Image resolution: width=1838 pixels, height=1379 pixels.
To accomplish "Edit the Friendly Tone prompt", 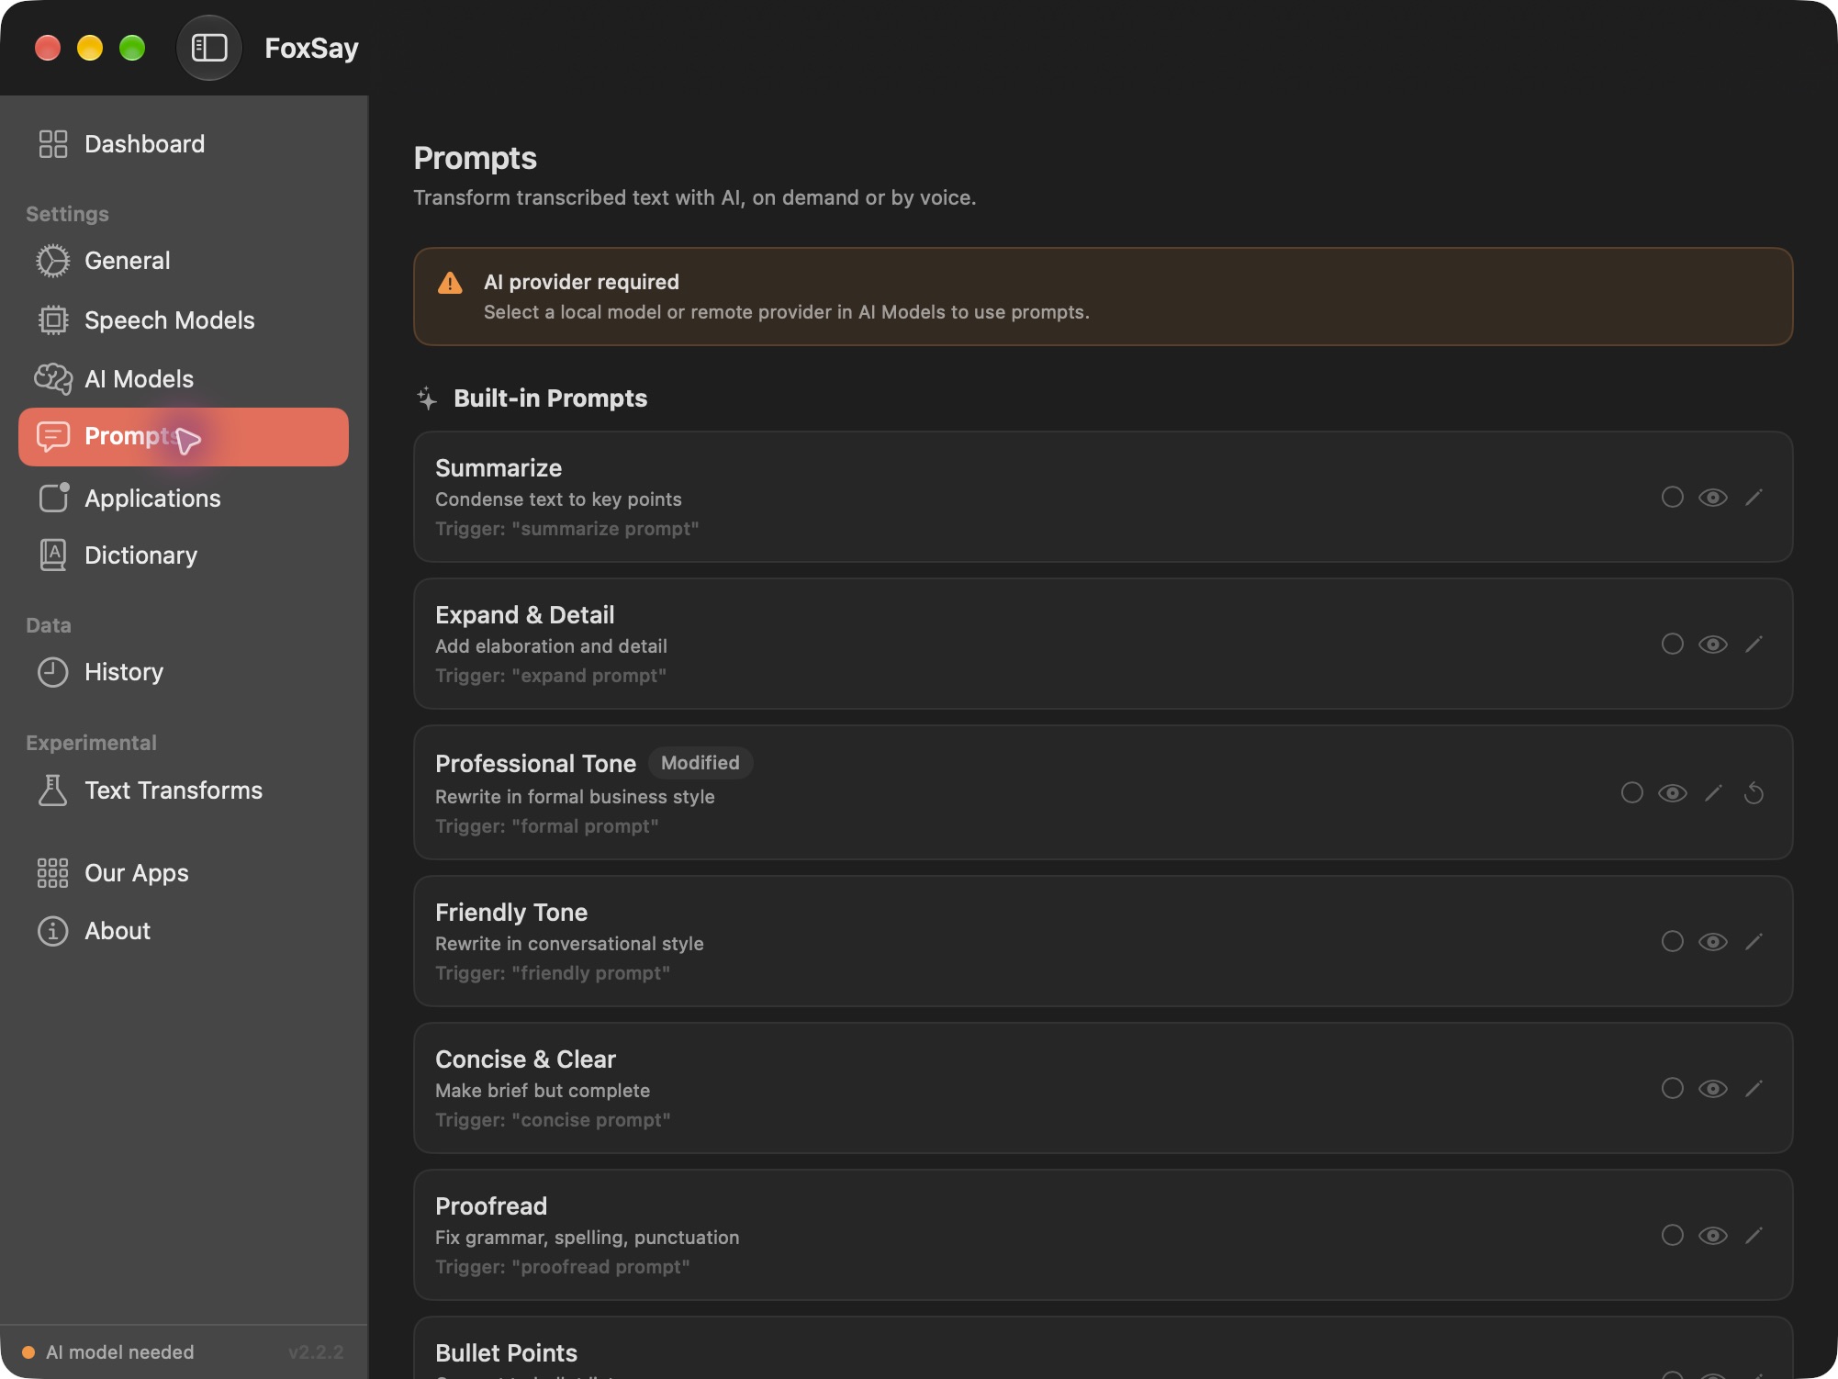I will pyautogui.click(x=1754, y=942).
